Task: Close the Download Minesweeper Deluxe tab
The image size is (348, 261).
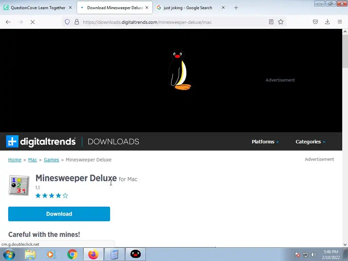Action: (147, 7)
